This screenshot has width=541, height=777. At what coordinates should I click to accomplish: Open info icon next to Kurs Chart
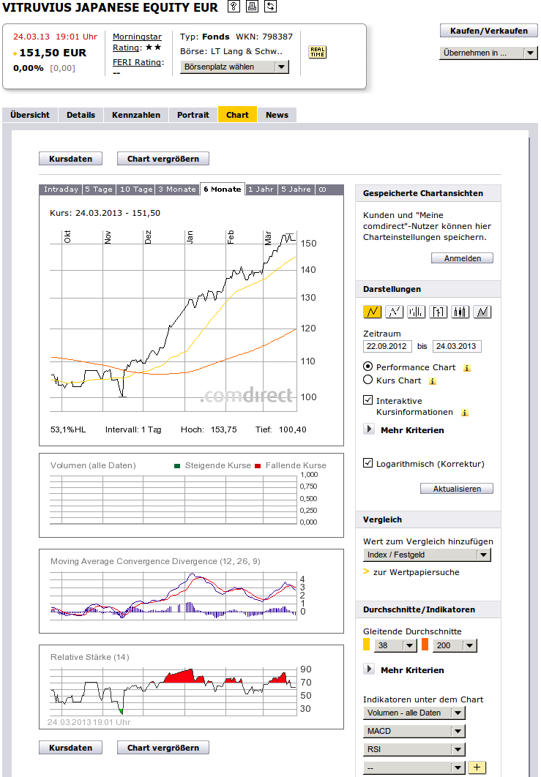433,381
